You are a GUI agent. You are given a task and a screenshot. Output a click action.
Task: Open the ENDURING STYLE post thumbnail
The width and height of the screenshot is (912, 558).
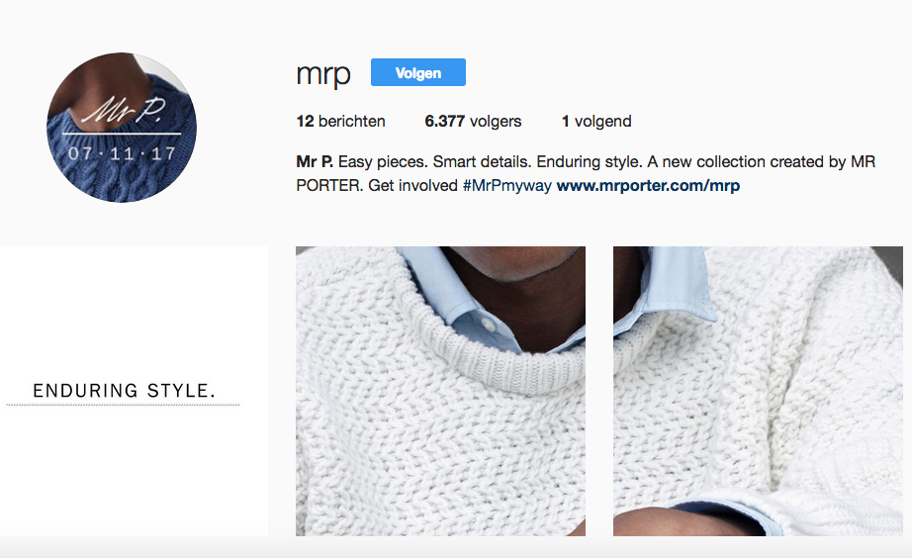[134, 391]
